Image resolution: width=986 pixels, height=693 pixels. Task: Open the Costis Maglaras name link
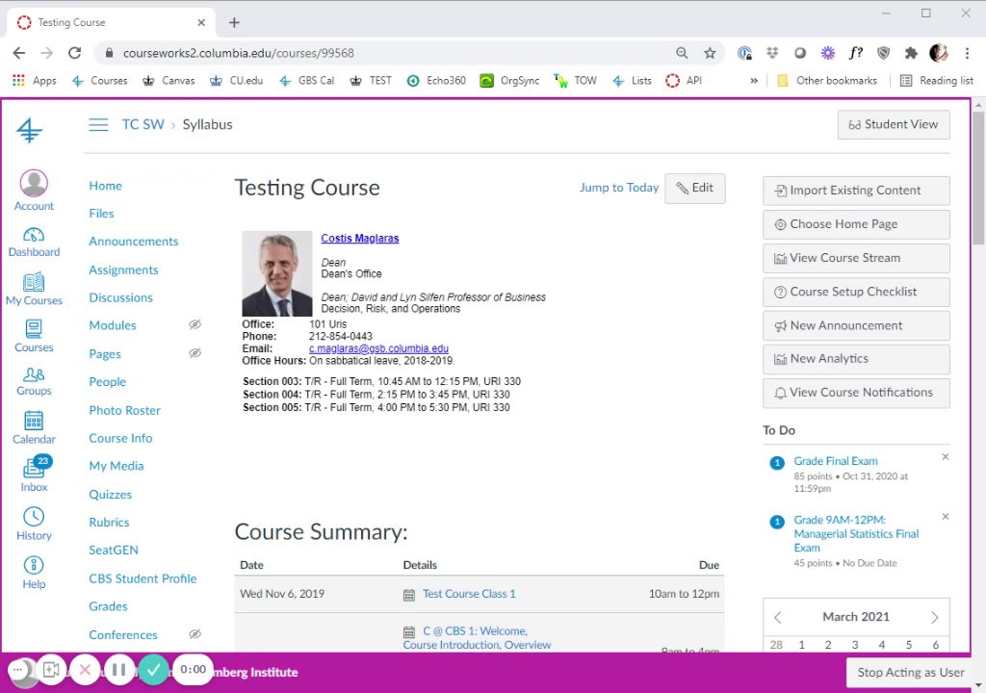[360, 239]
